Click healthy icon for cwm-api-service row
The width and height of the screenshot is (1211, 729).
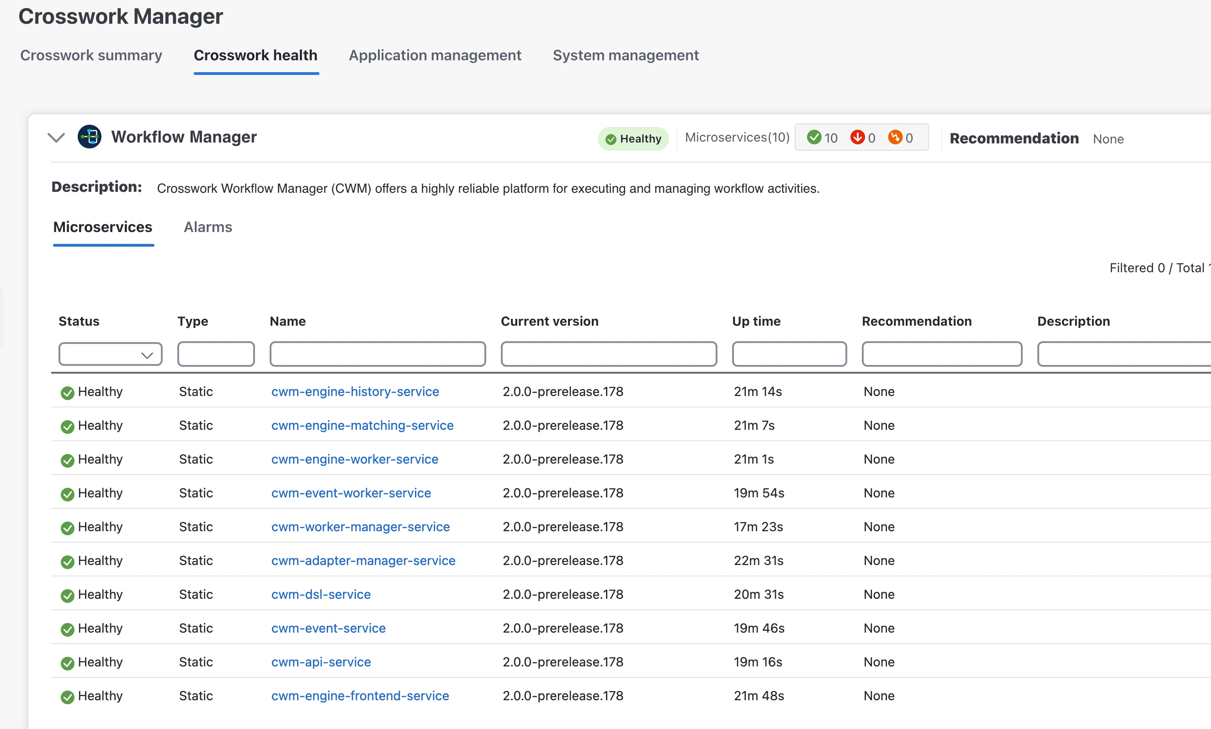(x=67, y=663)
